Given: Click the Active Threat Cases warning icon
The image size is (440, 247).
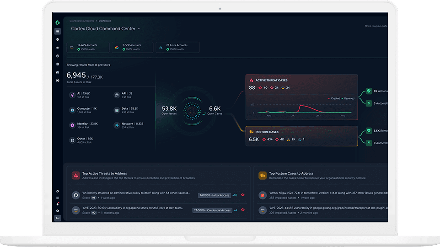Looking at the screenshot, I should [252, 81].
